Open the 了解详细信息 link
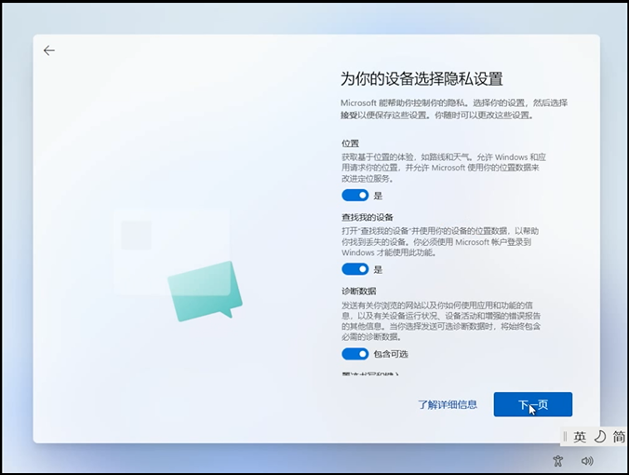Image resolution: width=629 pixels, height=475 pixels. point(447,404)
